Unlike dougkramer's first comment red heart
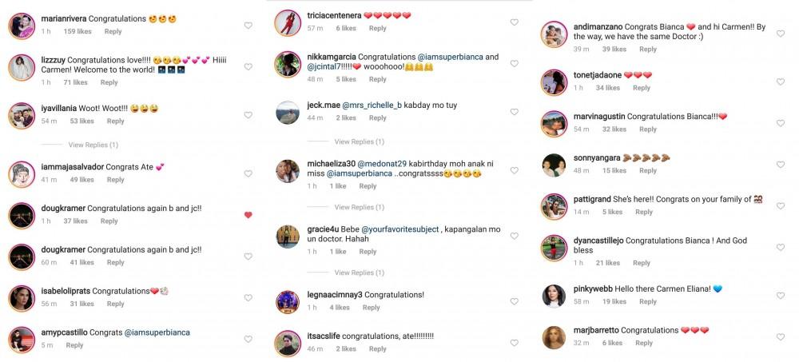 coord(248,215)
